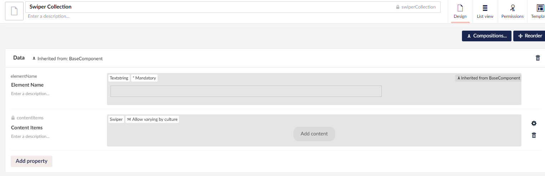
Task: Click the document type description field
Action: pos(233,16)
